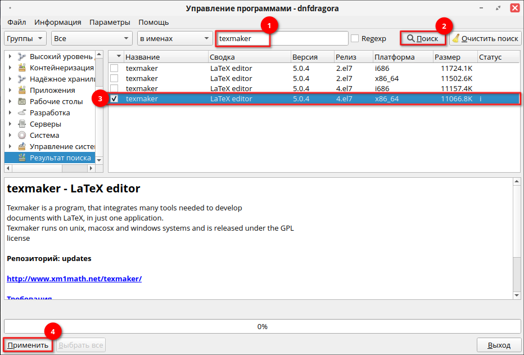Click the description pane vertical scrollbar
The width and height of the screenshot is (524, 355).
pyautogui.click(x=517, y=239)
